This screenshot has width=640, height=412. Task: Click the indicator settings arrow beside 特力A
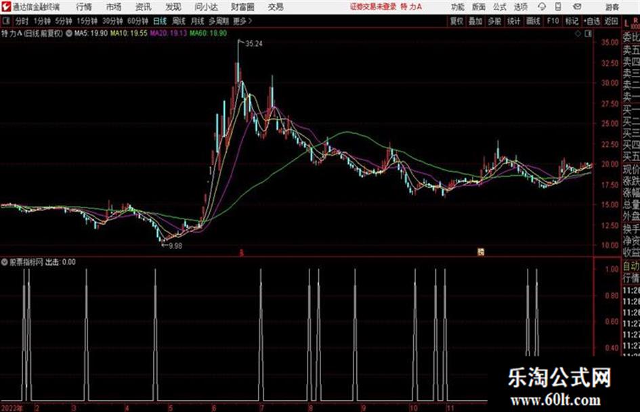[68, 33]
